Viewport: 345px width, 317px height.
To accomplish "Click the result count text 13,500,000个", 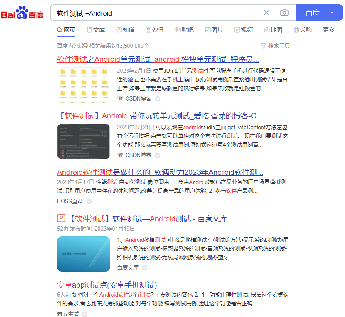I will pos(133,46).
